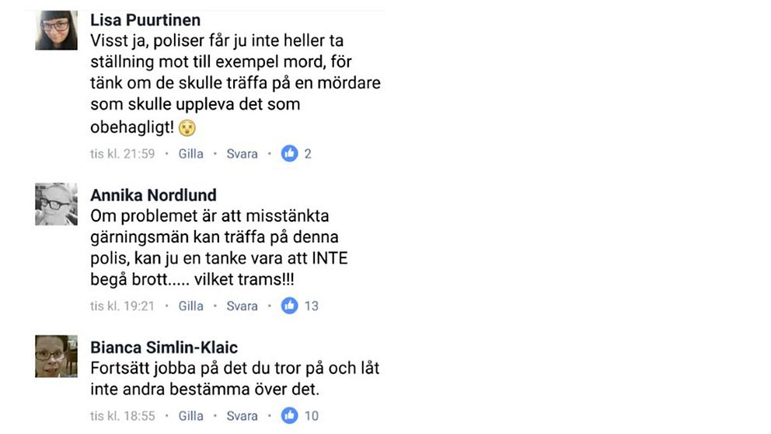Open Lisa Puurtinen's profile picture

tap(56, 30)
